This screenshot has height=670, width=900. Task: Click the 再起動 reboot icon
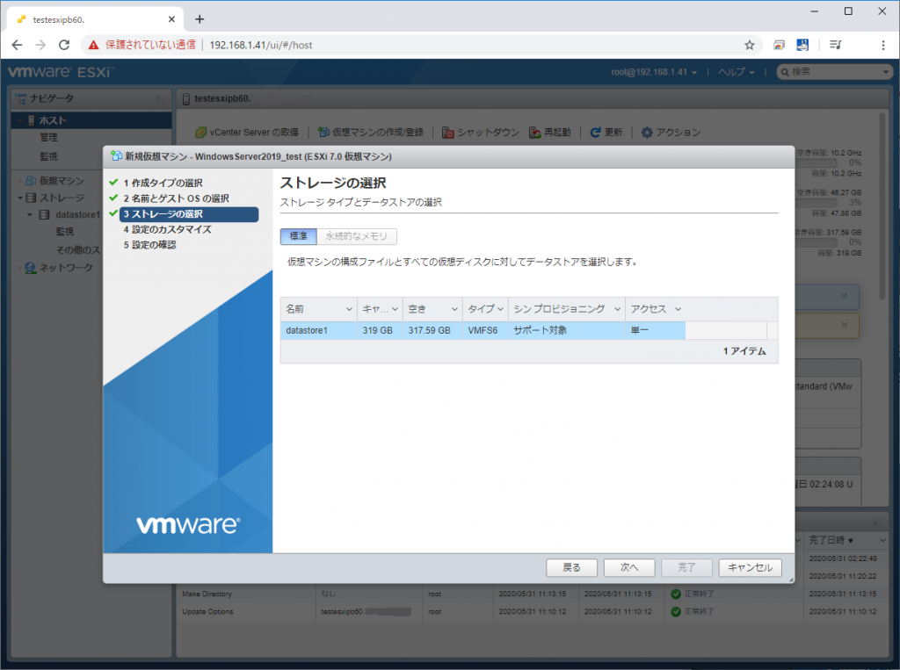535,133
